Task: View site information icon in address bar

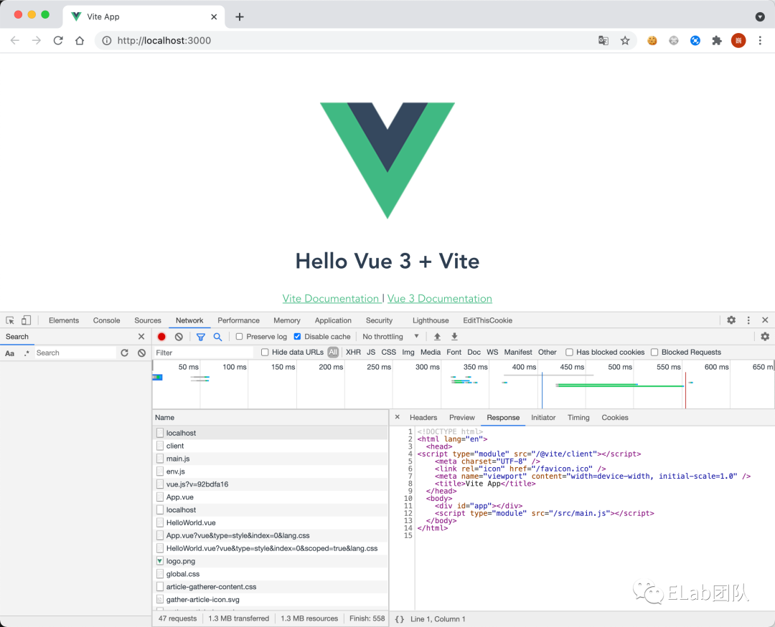Action: click(107, 40)
